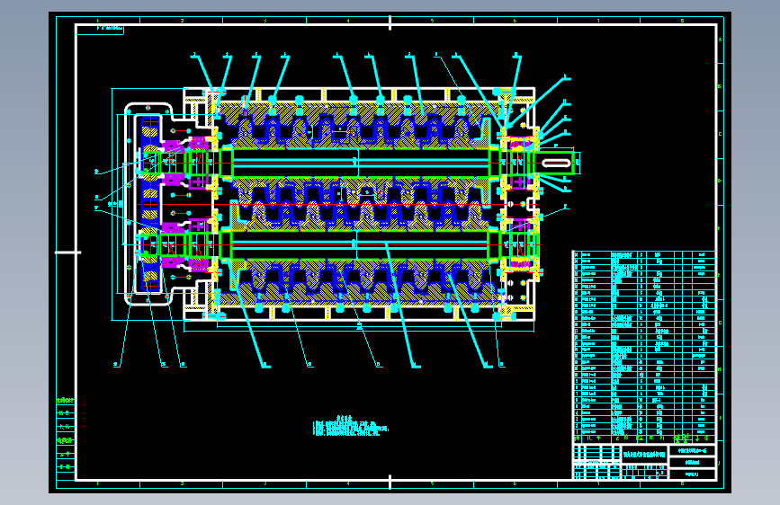Select the keyway slot on the output shaft
780x505 pixels.
click(556, 163)
